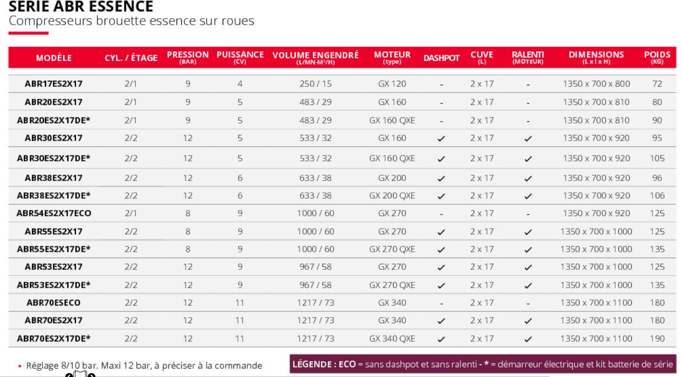This screenshot has width=682, height=377.
Task: Click model name ABR54ES2X17ECO
Action: coord(54,213)
